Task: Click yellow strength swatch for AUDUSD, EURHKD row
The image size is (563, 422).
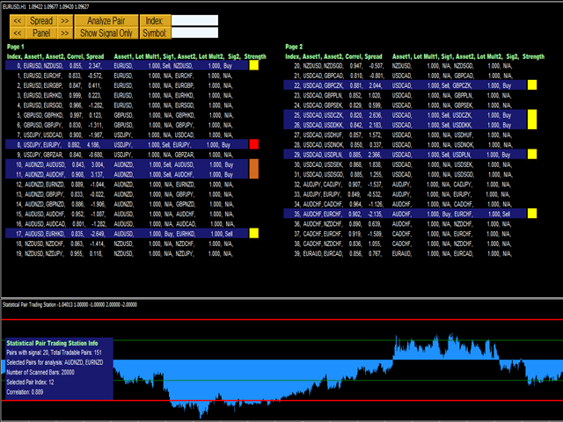Action: (253, 234)
